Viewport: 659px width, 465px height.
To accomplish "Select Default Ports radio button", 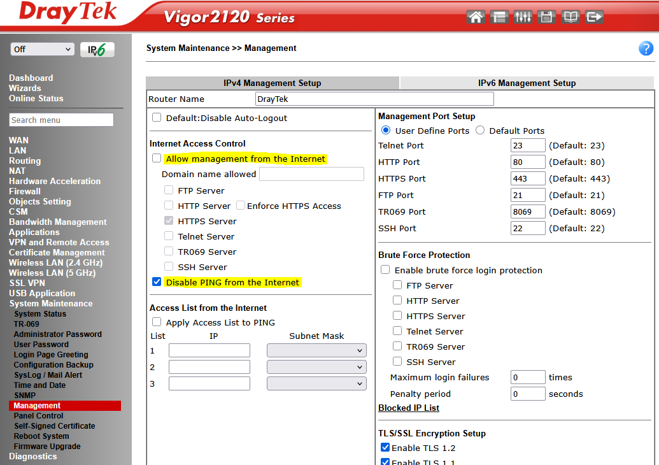I will 480,131.
